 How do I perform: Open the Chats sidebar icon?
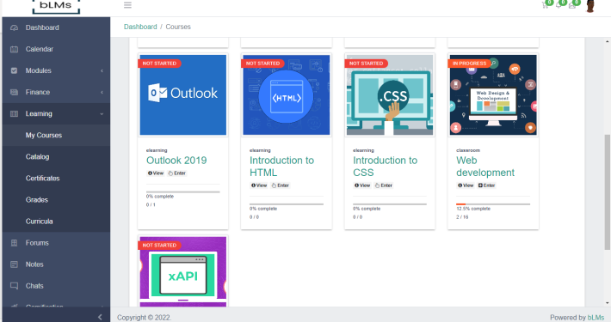(x=14, y=286)
